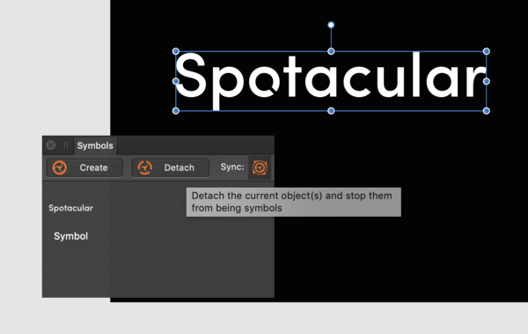Image resolution: width=528 pixels, height=334 pixels.
Task: Click the Create symbol button
Action: click(84, 167)
